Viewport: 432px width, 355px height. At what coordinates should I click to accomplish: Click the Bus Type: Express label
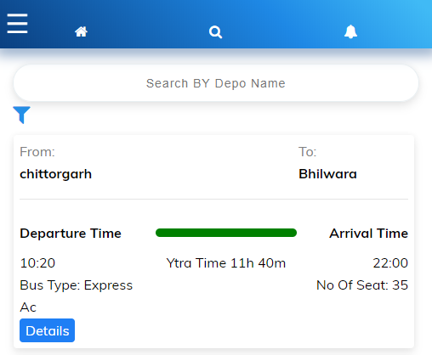pos(77,285)
